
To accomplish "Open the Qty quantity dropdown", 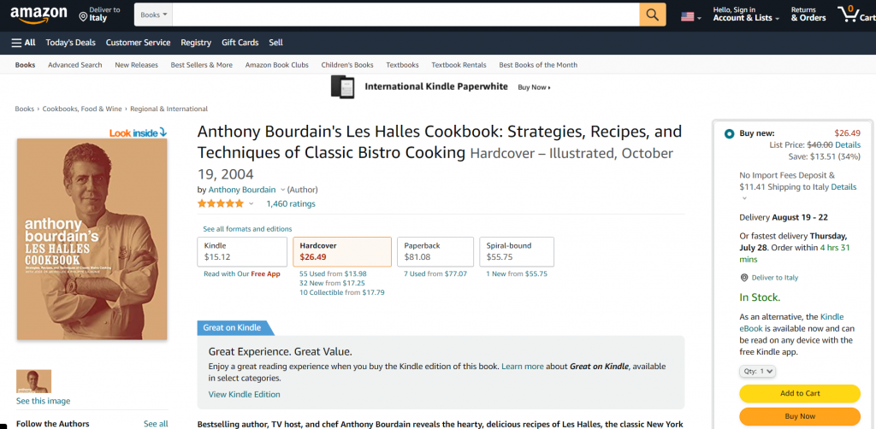I will click(x=758, y=371).
